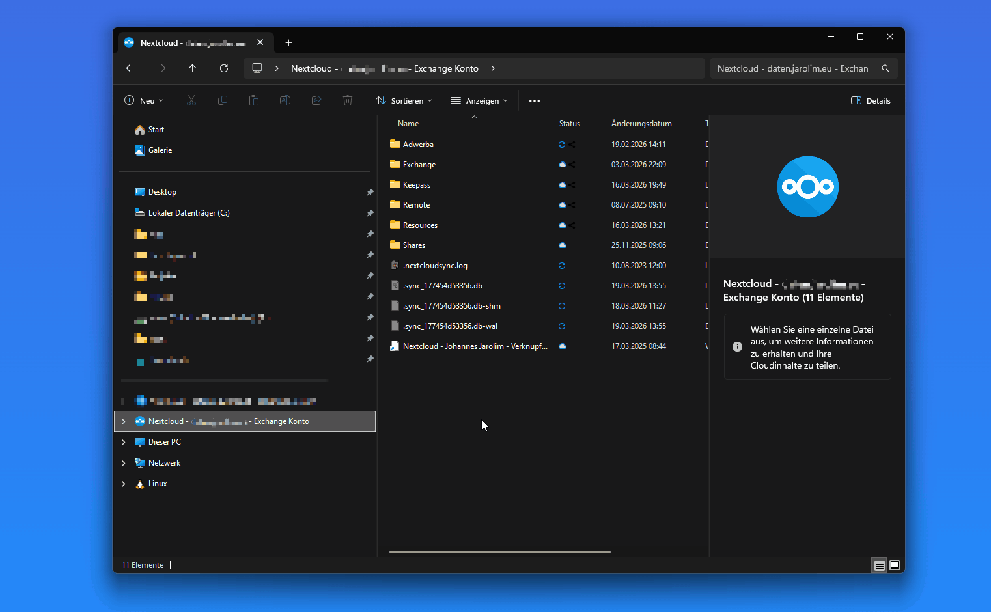Open the Sortieren dropdown
991x612 pixels.
point(404,100)
